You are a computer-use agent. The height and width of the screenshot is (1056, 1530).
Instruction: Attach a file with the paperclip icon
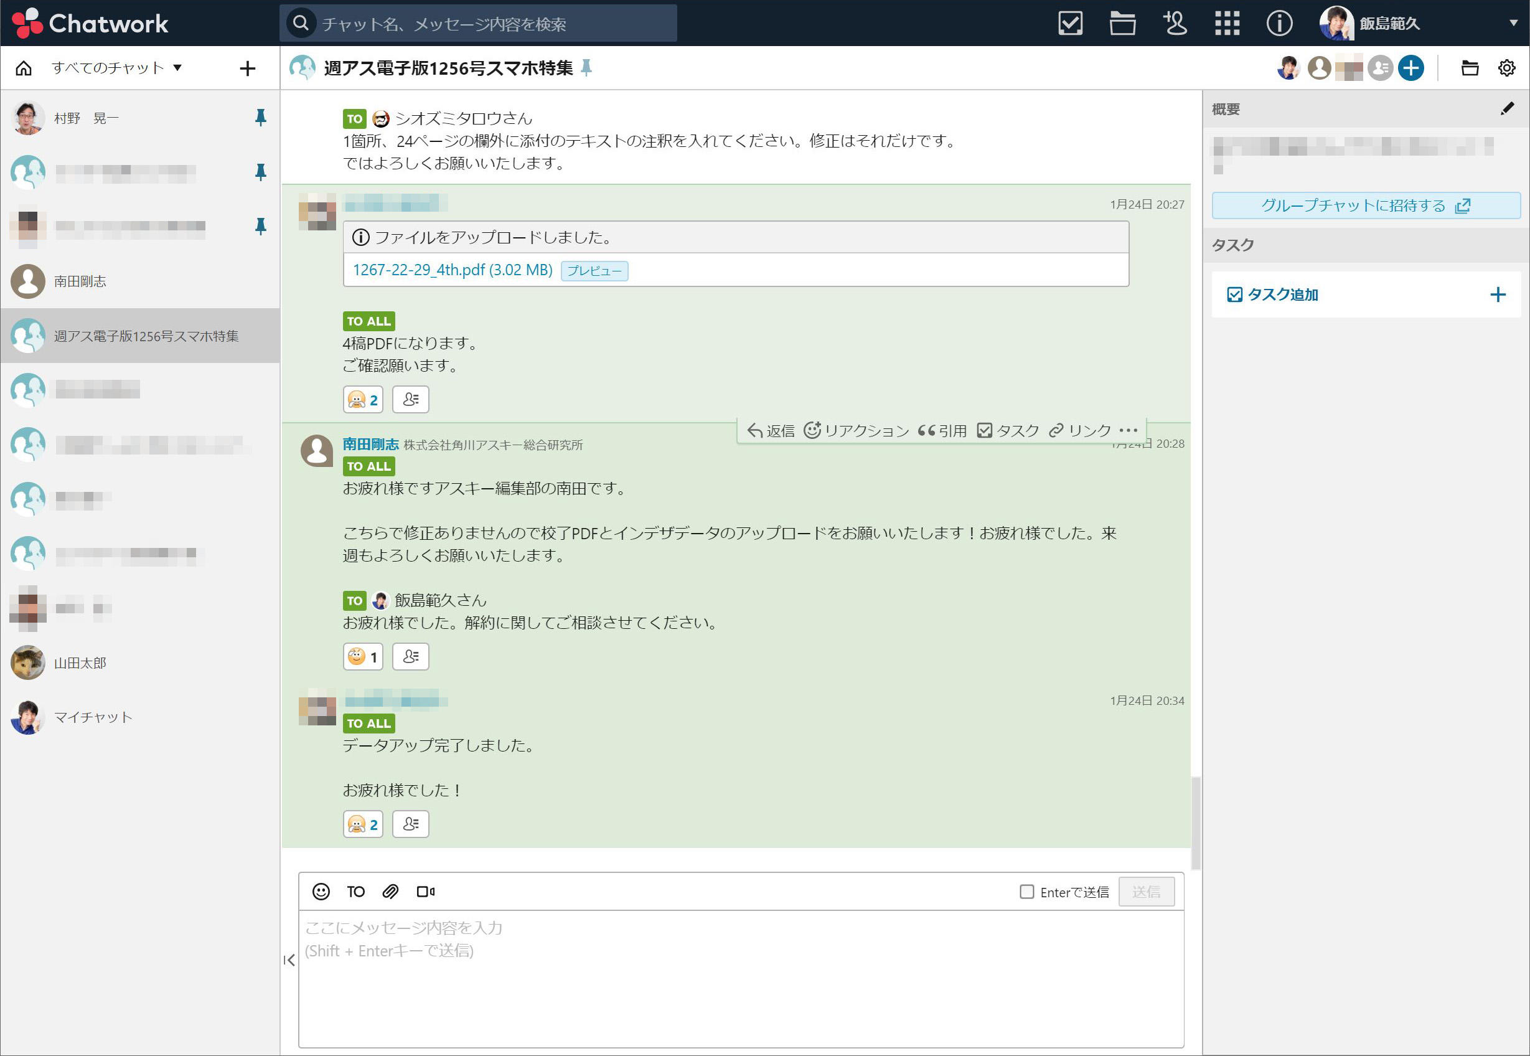(x=390, y=891)
